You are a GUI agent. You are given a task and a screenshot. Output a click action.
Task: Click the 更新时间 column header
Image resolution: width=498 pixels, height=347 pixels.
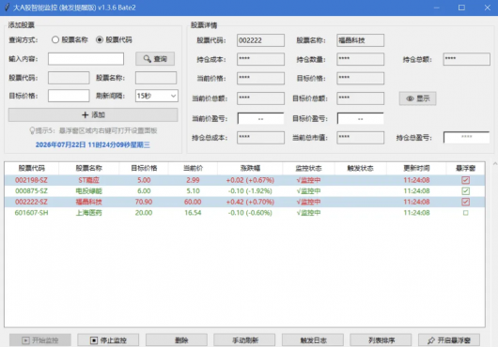[416, 168]
